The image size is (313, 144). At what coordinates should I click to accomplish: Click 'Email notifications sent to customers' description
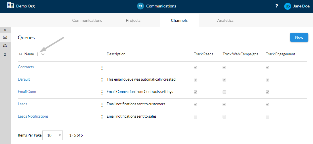(x=136, y=104)
